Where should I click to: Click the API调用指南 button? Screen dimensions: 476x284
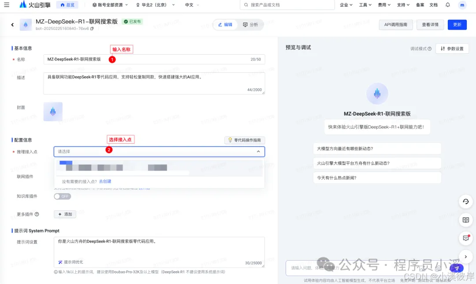point(395,25)
